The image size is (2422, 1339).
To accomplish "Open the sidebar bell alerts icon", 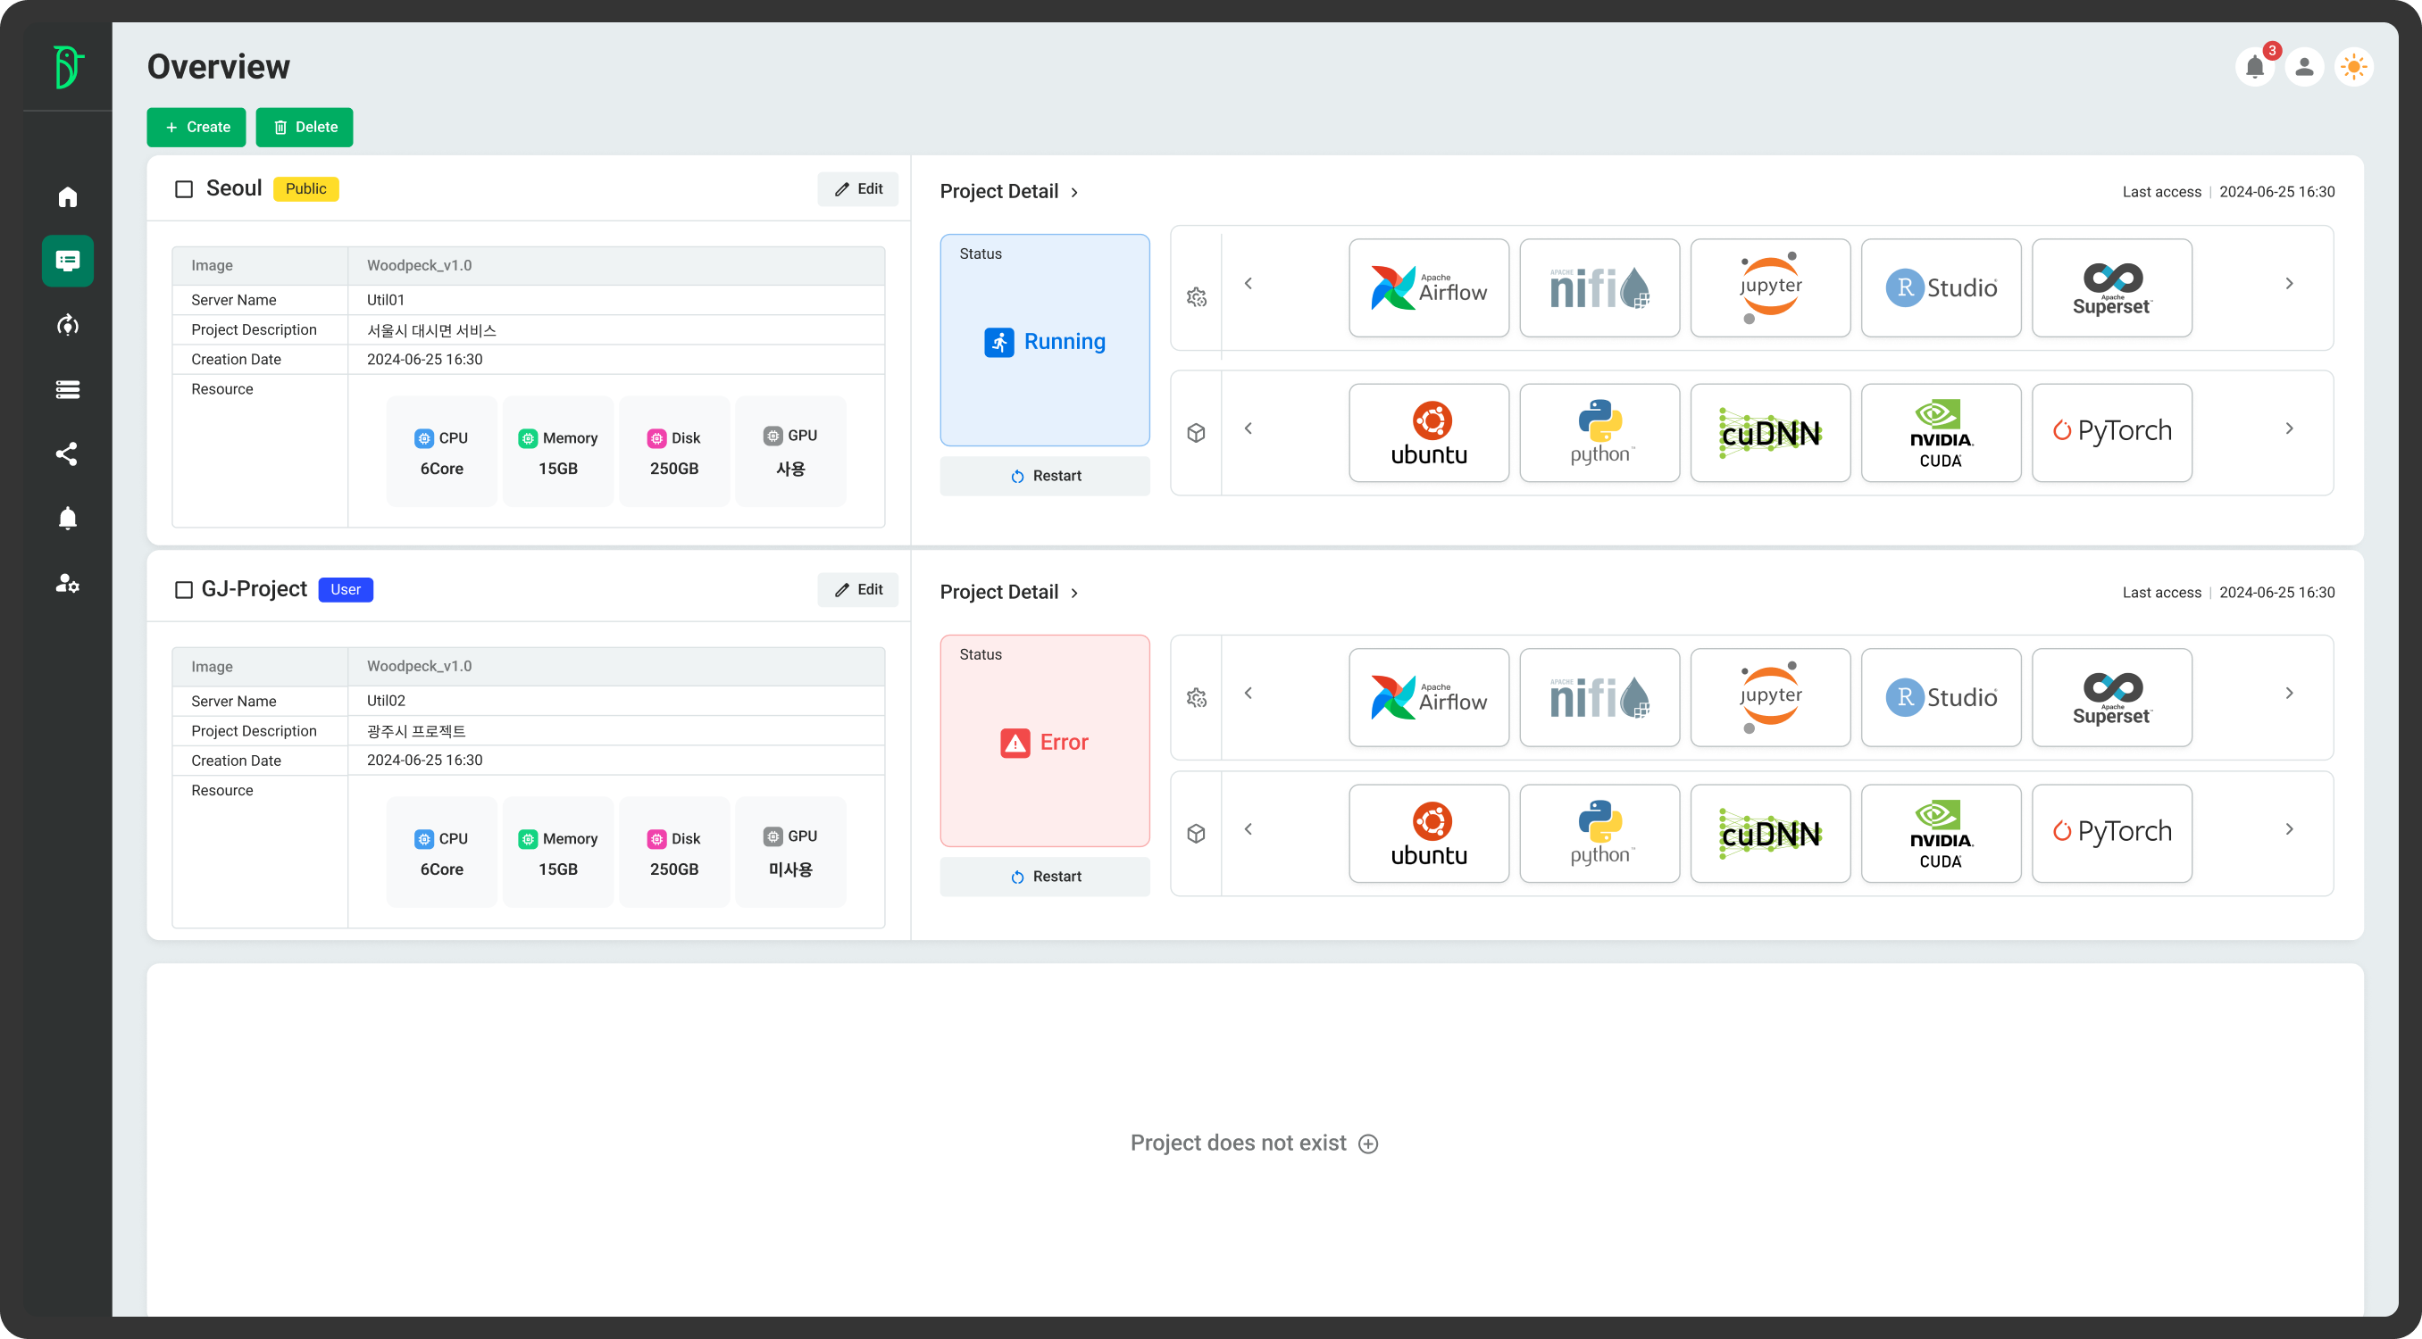I will [68, 518].
